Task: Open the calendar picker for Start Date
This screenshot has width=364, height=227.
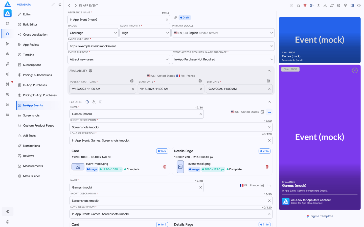Action: [x=200, y=81]
